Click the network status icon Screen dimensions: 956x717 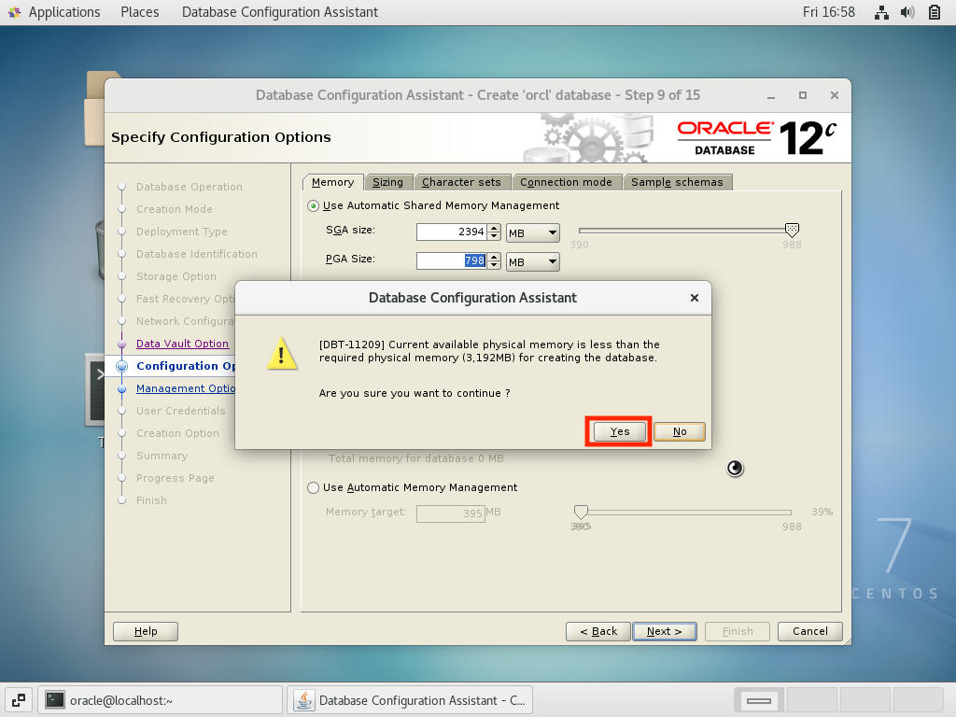pyautogui.click(x=881, y=12)
